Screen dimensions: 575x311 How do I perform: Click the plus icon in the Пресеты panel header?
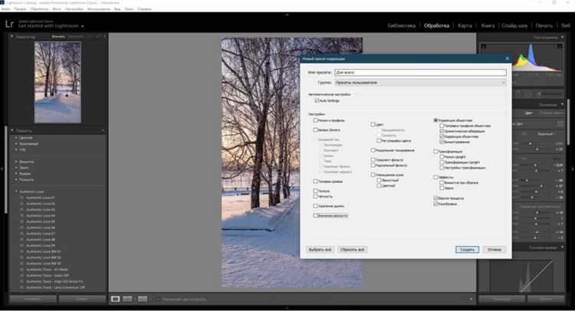[103, 130]
